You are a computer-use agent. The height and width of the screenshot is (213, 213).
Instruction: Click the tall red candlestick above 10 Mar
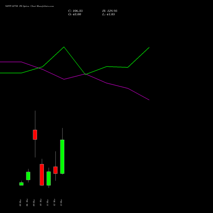coord(42,175)
